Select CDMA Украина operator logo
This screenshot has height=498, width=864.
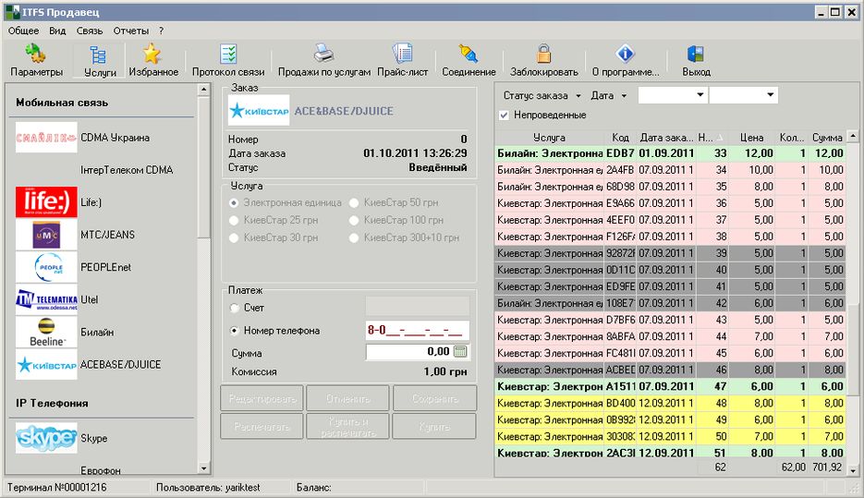(46, 137)
